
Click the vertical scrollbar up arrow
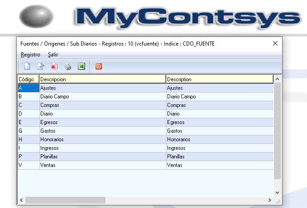tap(278, 79)
